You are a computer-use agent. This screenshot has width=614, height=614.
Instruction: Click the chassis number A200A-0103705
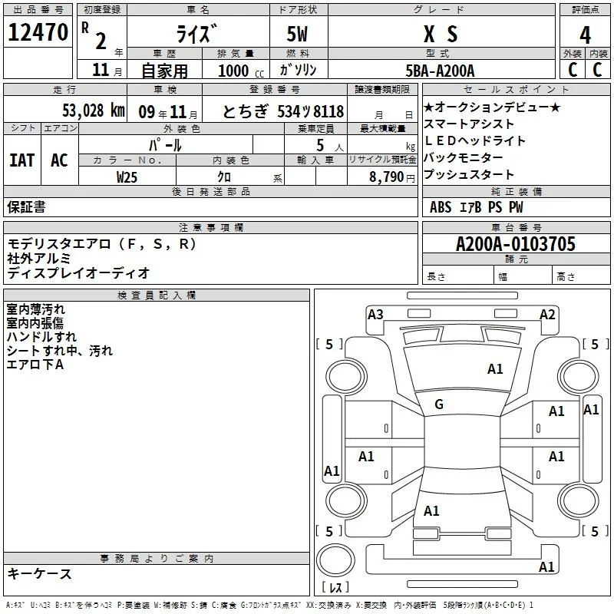coord(516,244)
